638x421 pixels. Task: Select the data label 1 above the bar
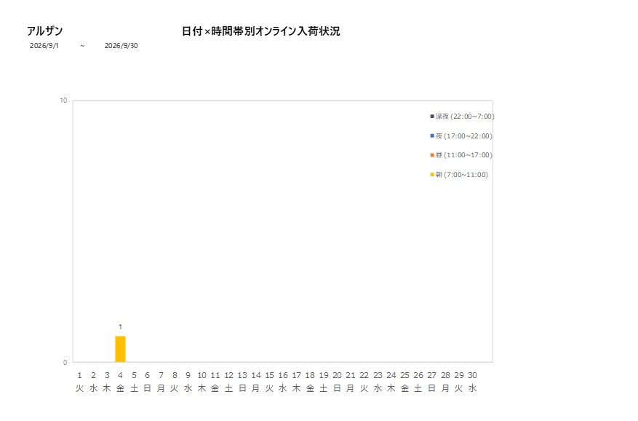point(120,327)
